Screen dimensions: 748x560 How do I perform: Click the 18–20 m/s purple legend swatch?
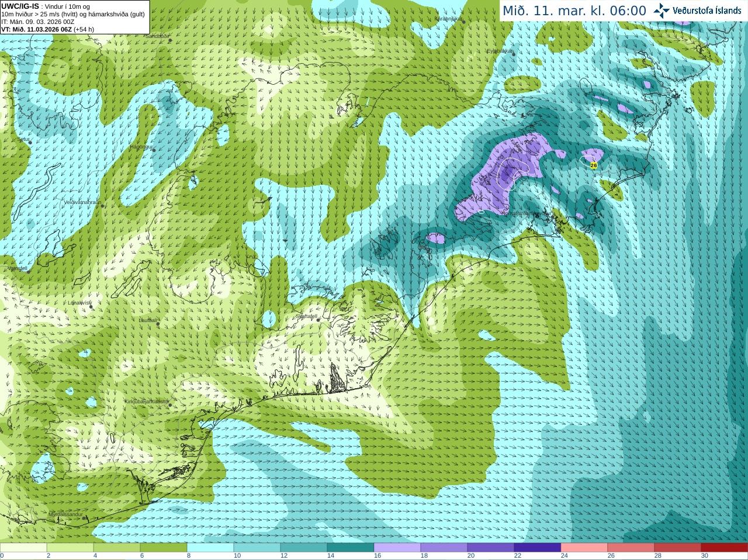pyautogui.click(x=444, y=548)
